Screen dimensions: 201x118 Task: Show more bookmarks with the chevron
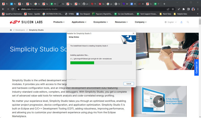pos(198,14)
